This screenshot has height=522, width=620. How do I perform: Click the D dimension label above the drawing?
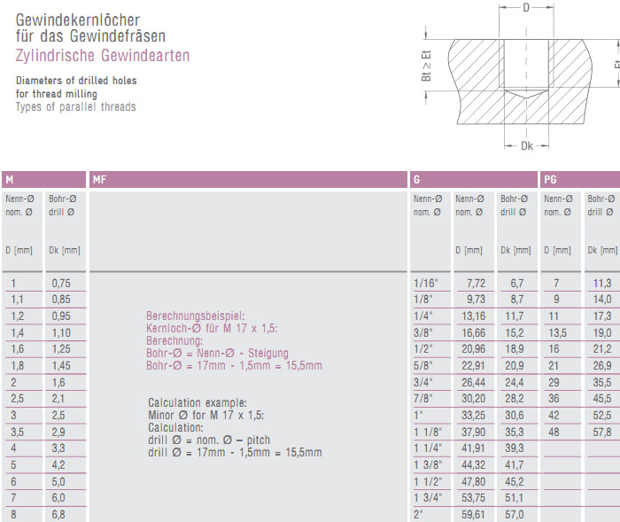(526, 9)
